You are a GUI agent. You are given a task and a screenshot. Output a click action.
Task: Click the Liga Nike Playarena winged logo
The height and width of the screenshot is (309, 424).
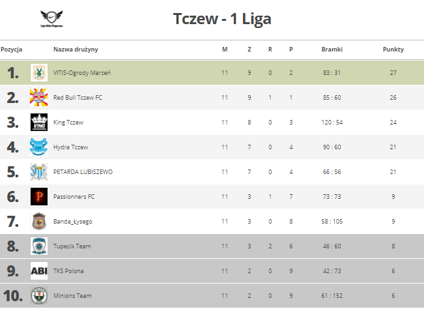[51, 19]
